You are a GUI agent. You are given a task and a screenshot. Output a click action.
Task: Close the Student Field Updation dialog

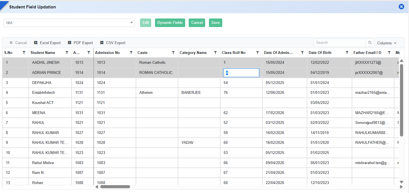[x=401, y=7]
